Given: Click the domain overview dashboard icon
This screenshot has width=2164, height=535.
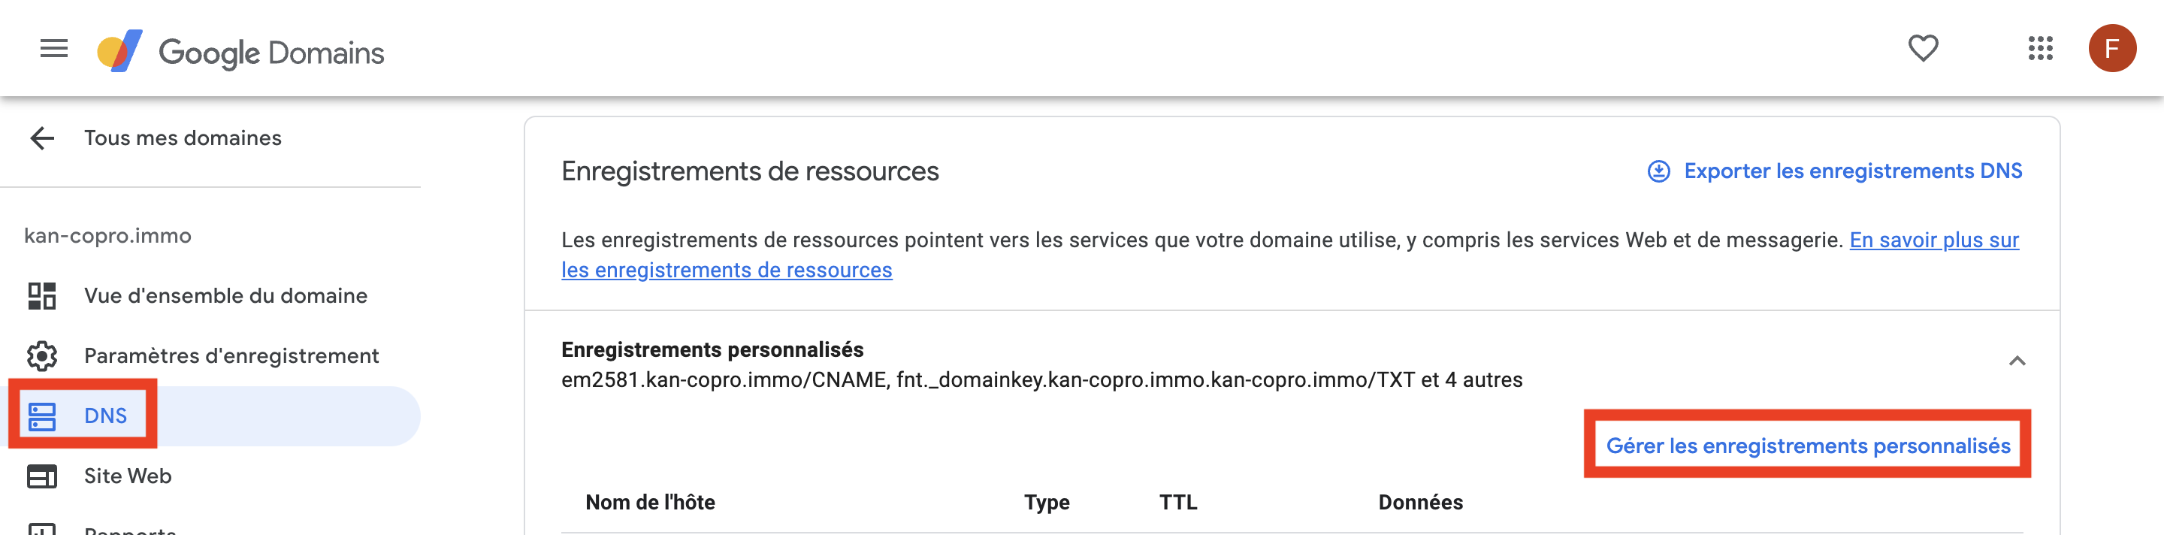Looking at the screenshot, I should pyautogui.click(x=42, y=295).
